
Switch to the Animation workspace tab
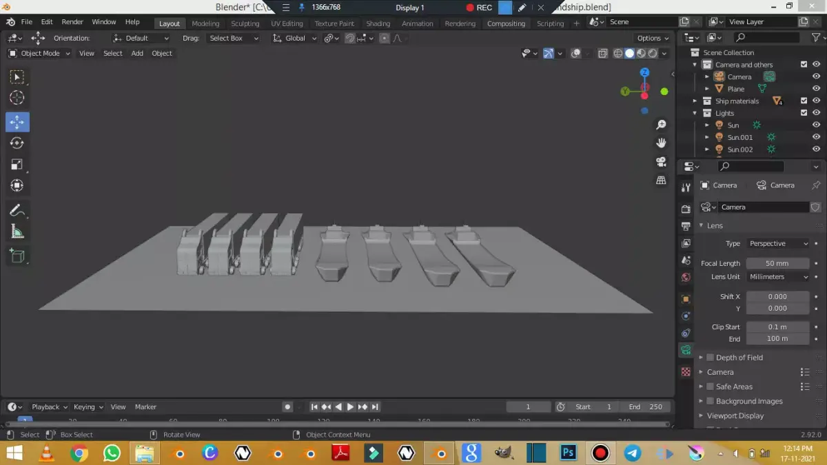[x=418, y=23]
